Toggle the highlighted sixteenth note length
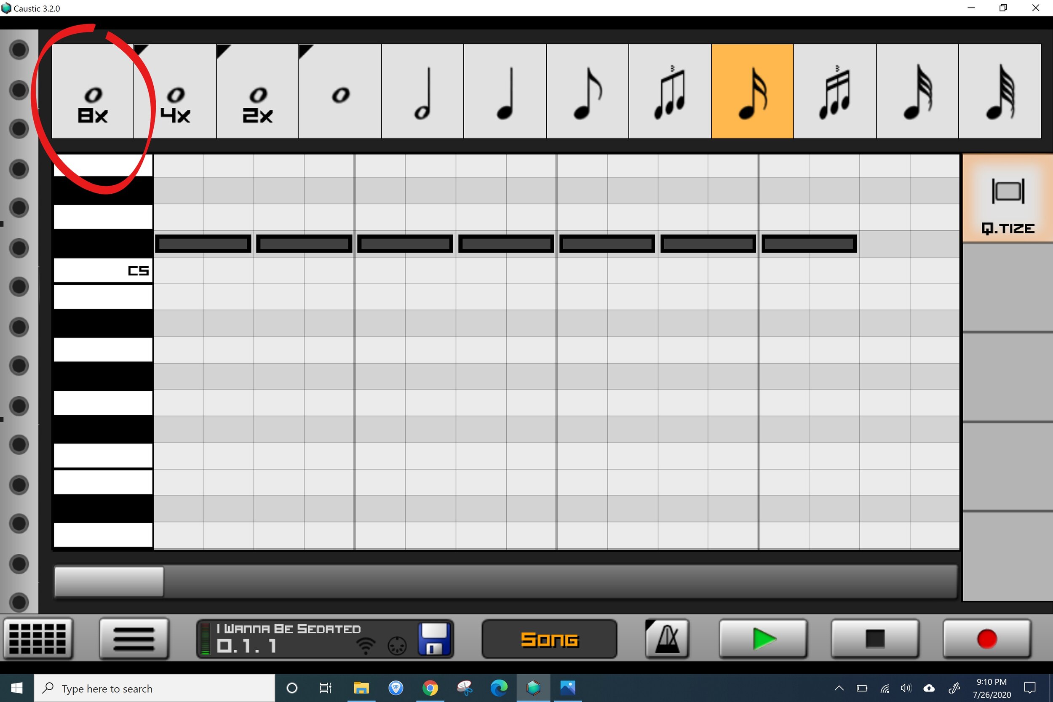 [752, 91]
